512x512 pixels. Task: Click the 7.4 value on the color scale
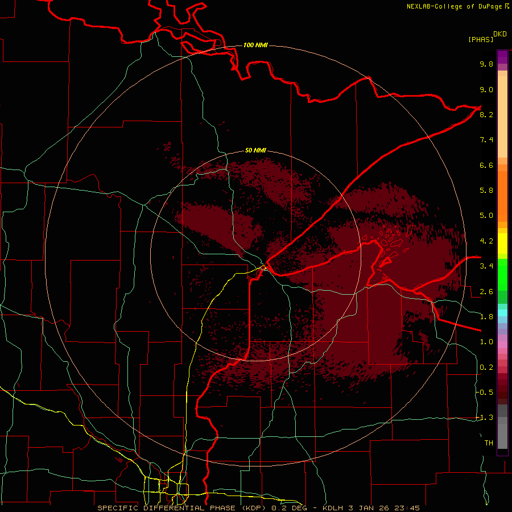click(x=486, y=140)
